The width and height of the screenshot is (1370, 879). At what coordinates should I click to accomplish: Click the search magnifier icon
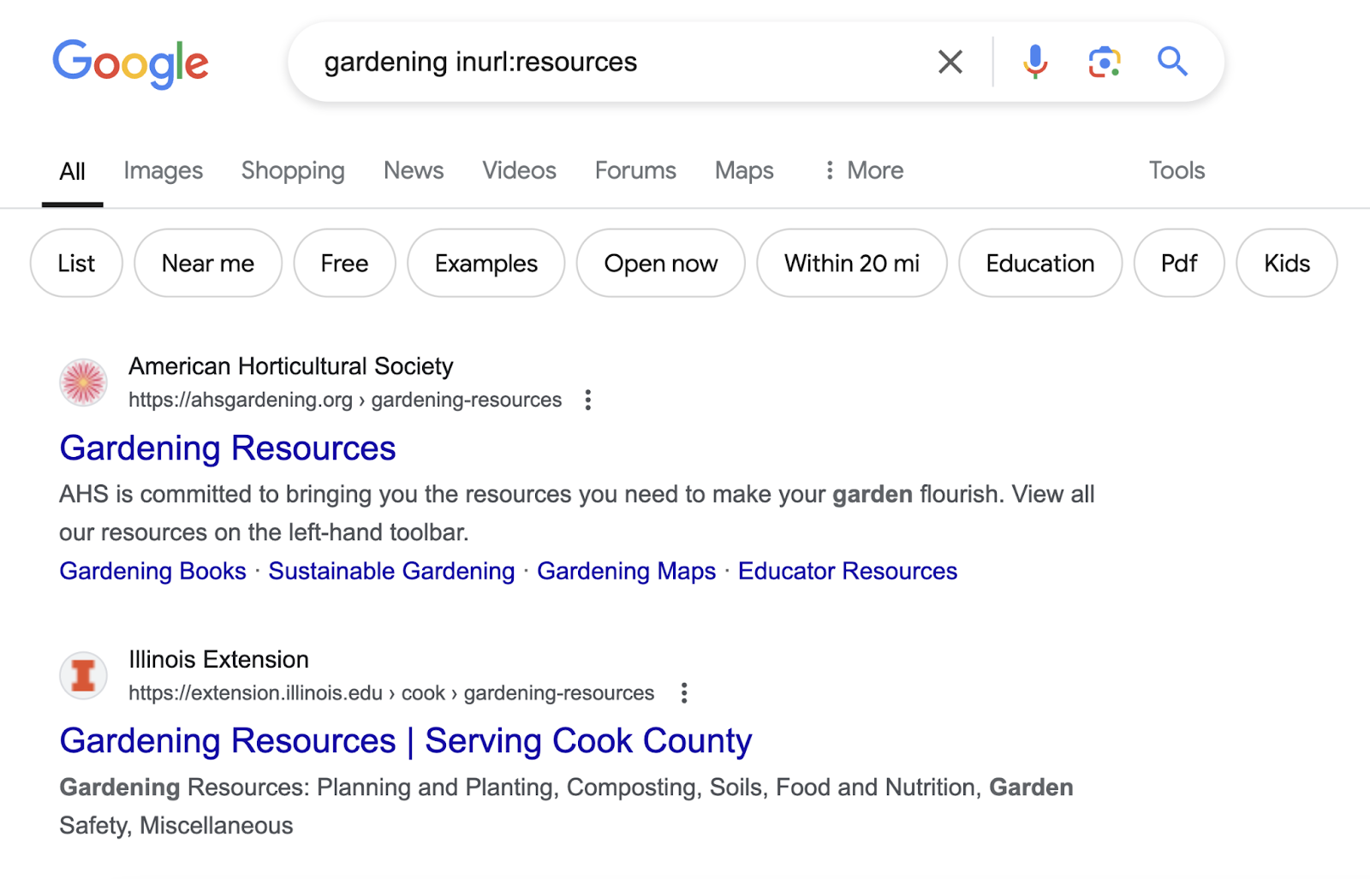point(1173,62)
